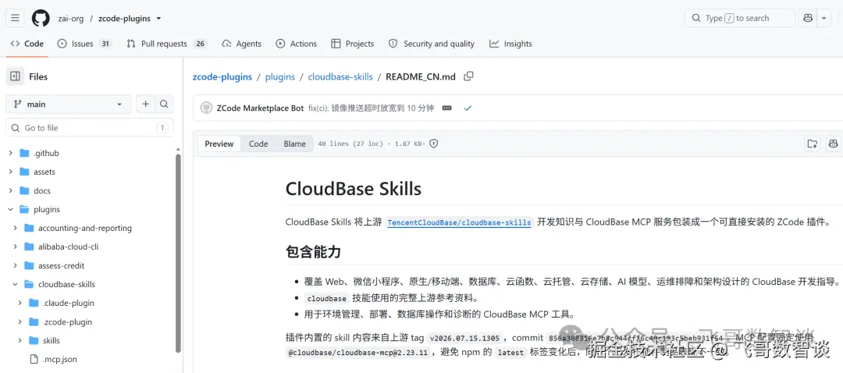The height and width of the screenshot is (373, 843).
Task: Click plugins in the breadcrumb
Action: [280, 76]
